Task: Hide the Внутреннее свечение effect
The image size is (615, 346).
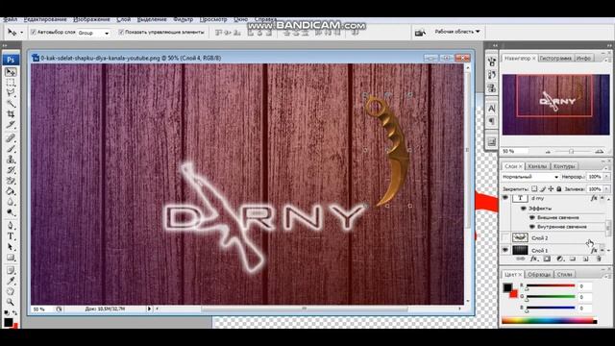Action: point(532,227)
